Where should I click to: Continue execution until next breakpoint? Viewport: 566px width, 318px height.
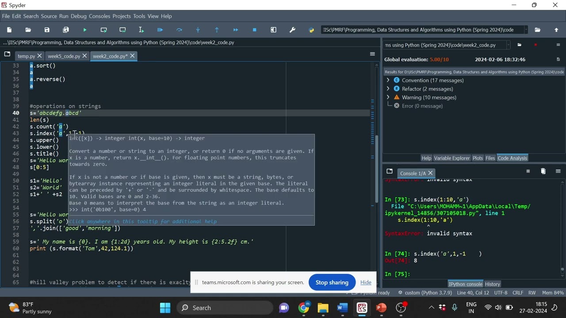click(236, 30)
